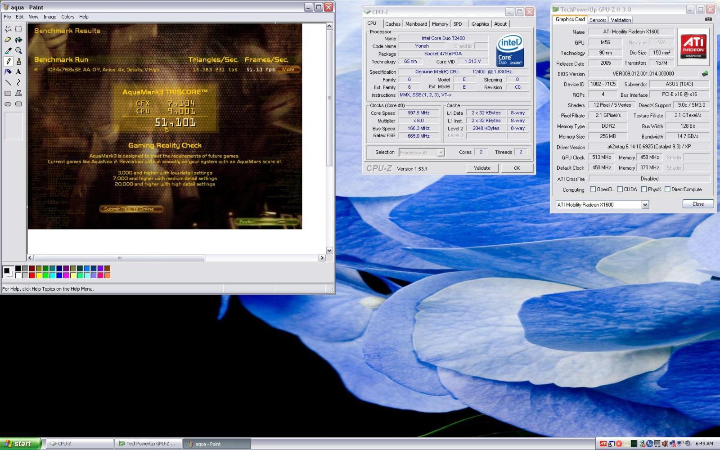Open the Processor #1 selection dropdown in CPU-Z

pos(441,153)
